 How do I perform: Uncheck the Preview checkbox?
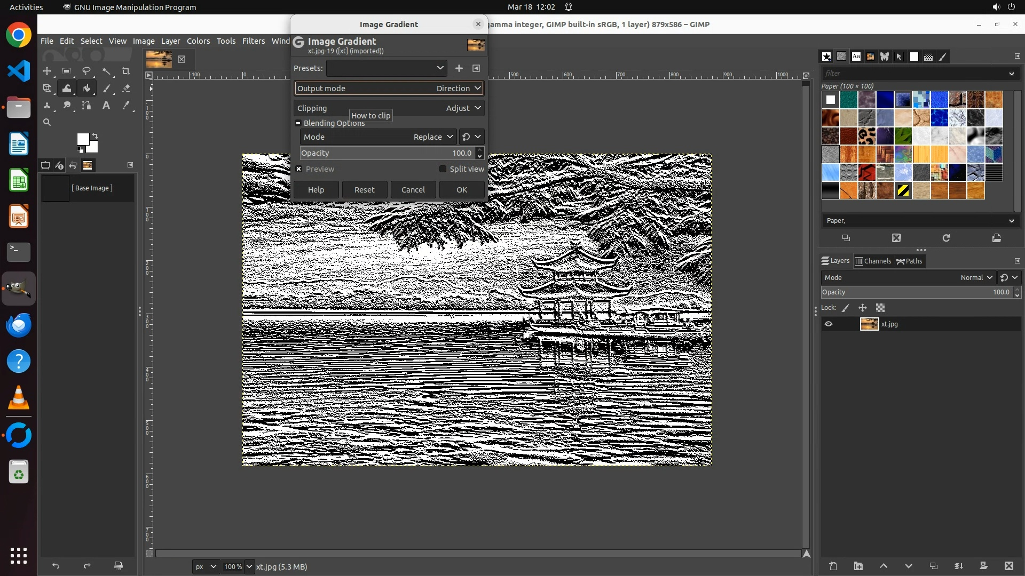299,169
